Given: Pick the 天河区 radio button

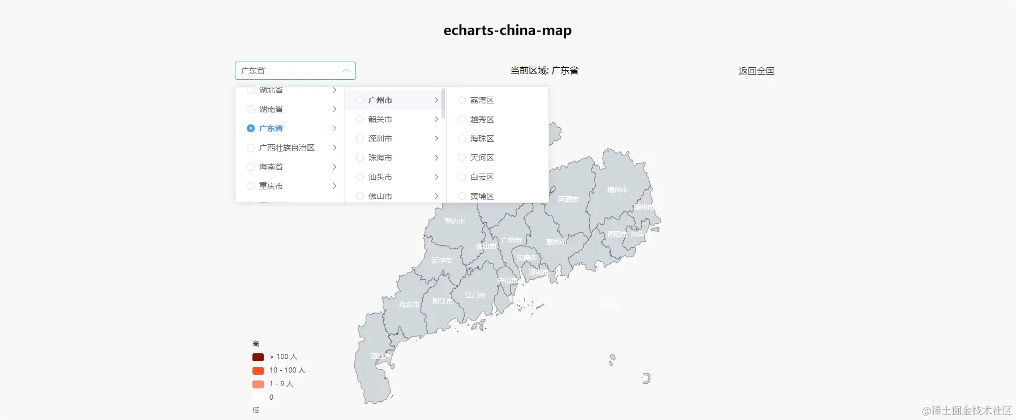Looking at the screenshot, I should pos(462,158).
